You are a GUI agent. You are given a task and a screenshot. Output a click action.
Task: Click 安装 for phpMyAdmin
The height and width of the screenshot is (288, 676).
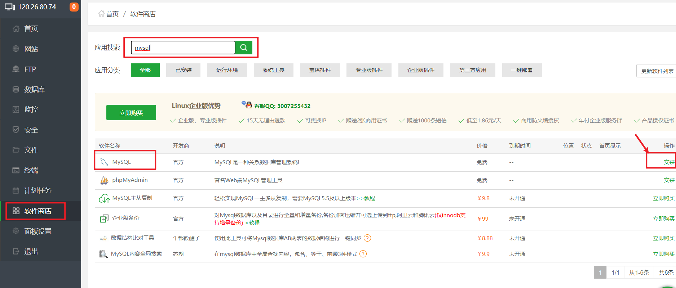(x=669, y=180)
